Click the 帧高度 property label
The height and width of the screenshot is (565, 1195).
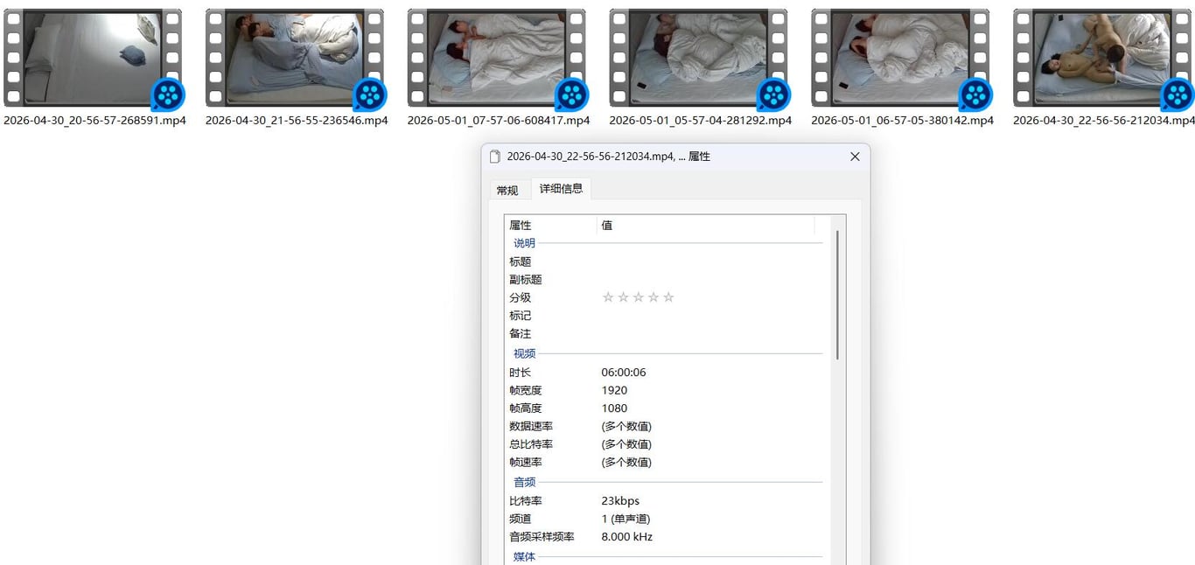tap(526, 408)
